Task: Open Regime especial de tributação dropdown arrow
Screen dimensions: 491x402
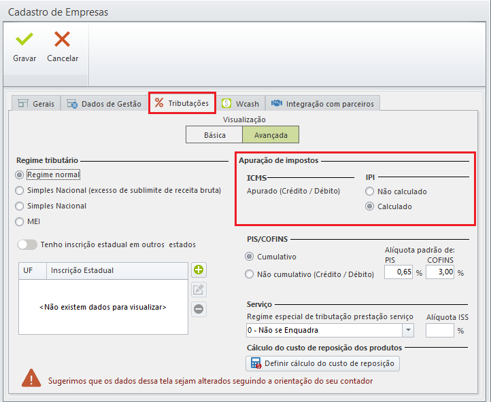Action: 408,330
